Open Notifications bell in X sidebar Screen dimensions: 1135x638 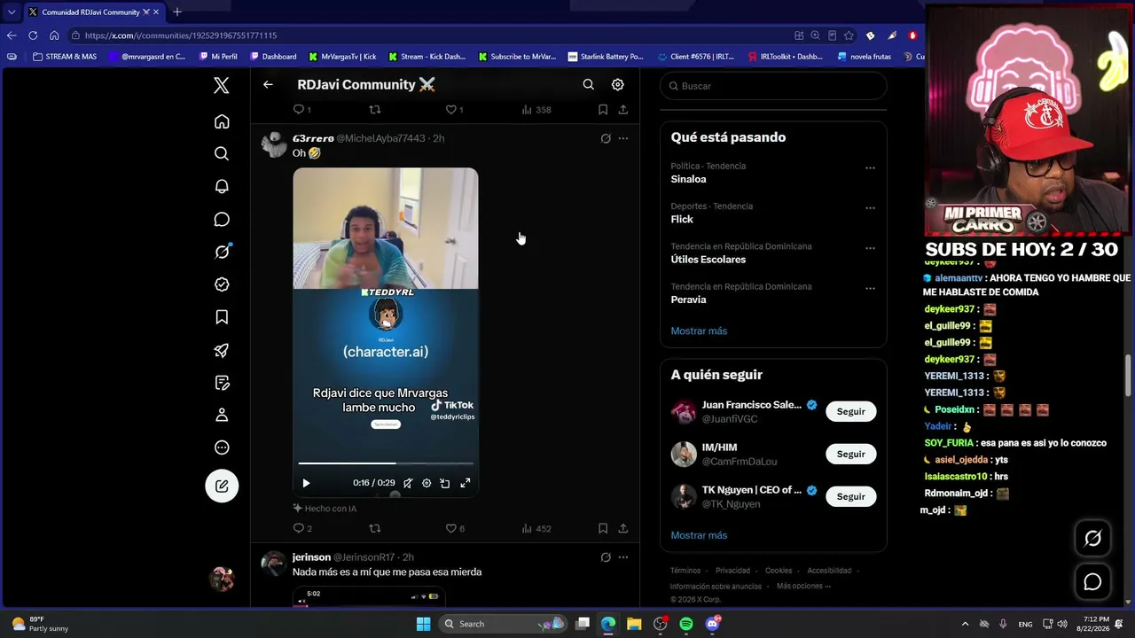tap(222, 186)
